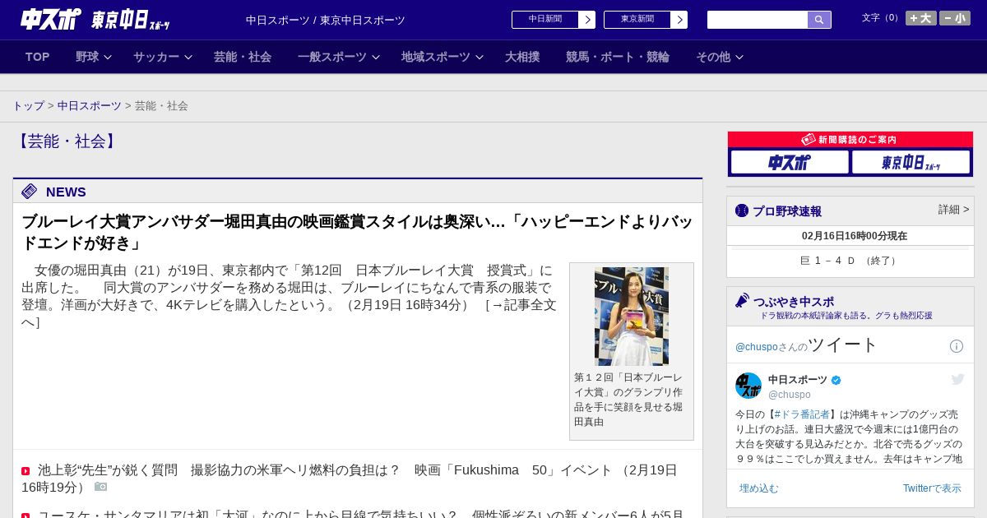Screen dimensions: 987x518
Task: Click the 巨 1－4 D score line
Action: pyautogui.click(x=850, y=261)
